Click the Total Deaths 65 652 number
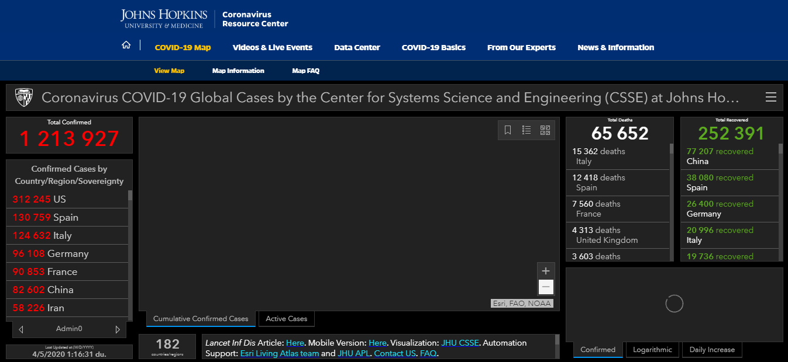 620,133
